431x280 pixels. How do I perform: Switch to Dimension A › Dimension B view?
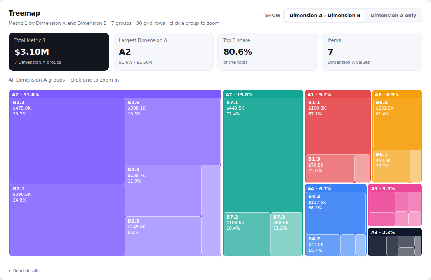pos(325,16)
